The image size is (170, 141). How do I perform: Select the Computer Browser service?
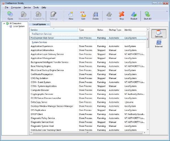pos(88,90)
